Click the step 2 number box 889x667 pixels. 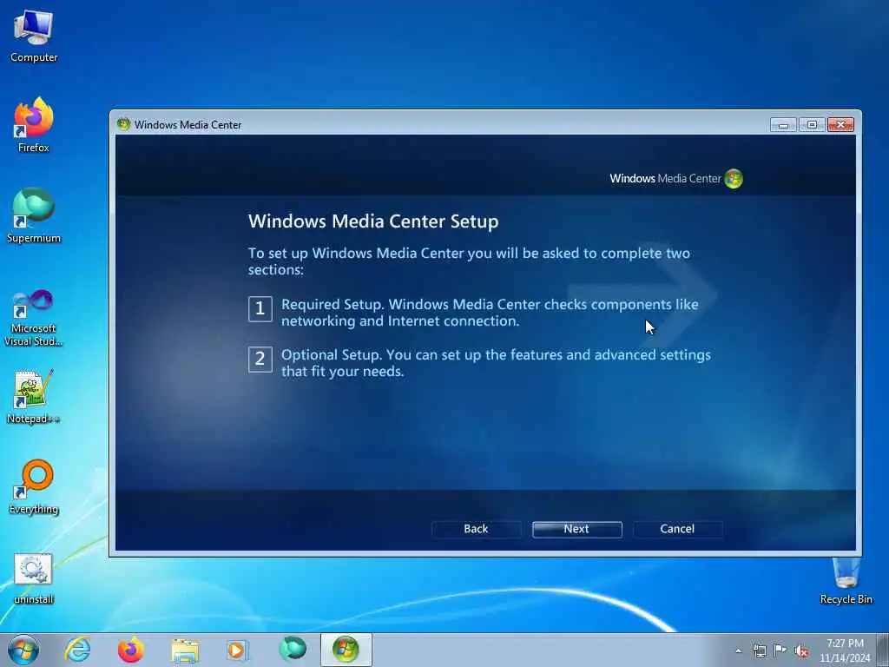tap(260, 360)
